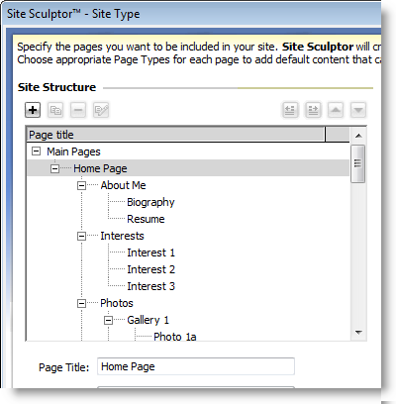Click into the Page Title input field
Screen dimensions: 396x404
click(x=196, y=366)
